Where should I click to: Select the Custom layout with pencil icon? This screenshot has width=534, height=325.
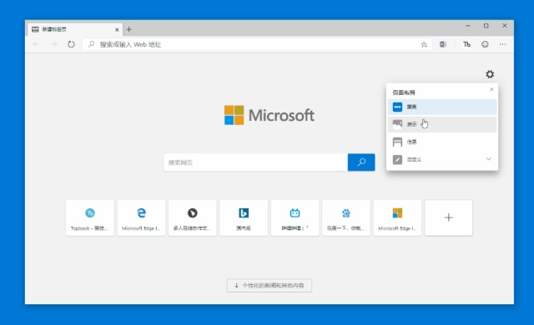(442, 159)
